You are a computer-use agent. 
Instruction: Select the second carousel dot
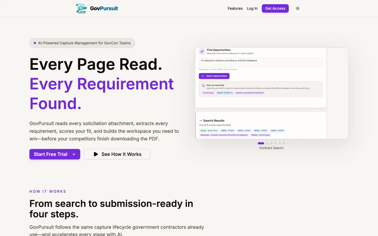point(267,143)
